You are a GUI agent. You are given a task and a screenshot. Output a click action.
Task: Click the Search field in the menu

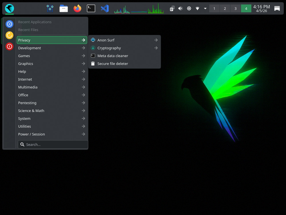(53, 144)
